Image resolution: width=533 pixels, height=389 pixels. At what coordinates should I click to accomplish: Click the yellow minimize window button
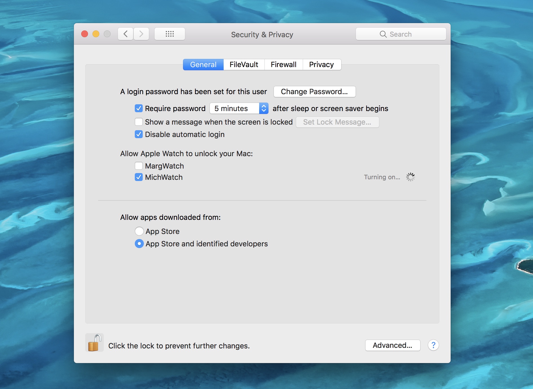(x=96, y=34)
